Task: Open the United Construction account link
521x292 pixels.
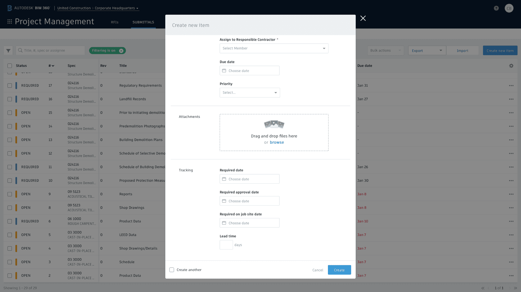Action: [74, 8]
